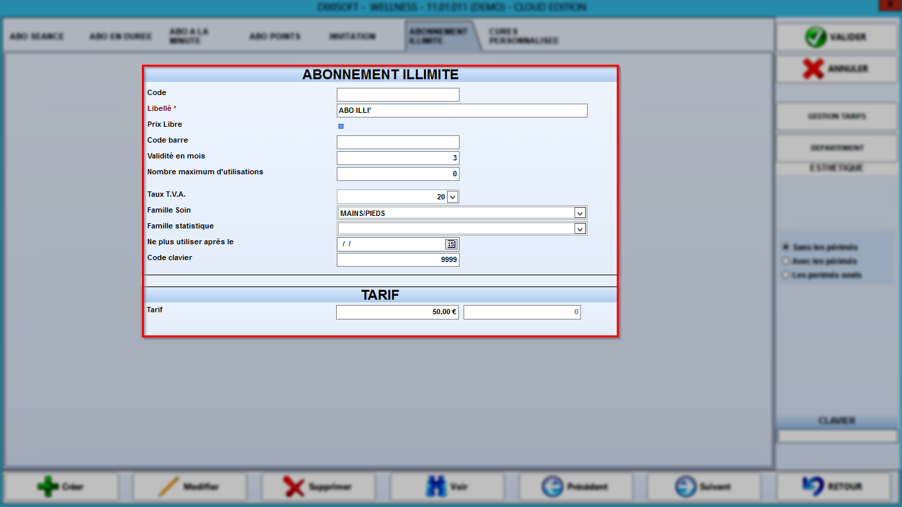Click the binoculars Voir icon
902x507 pixels.
436,487
